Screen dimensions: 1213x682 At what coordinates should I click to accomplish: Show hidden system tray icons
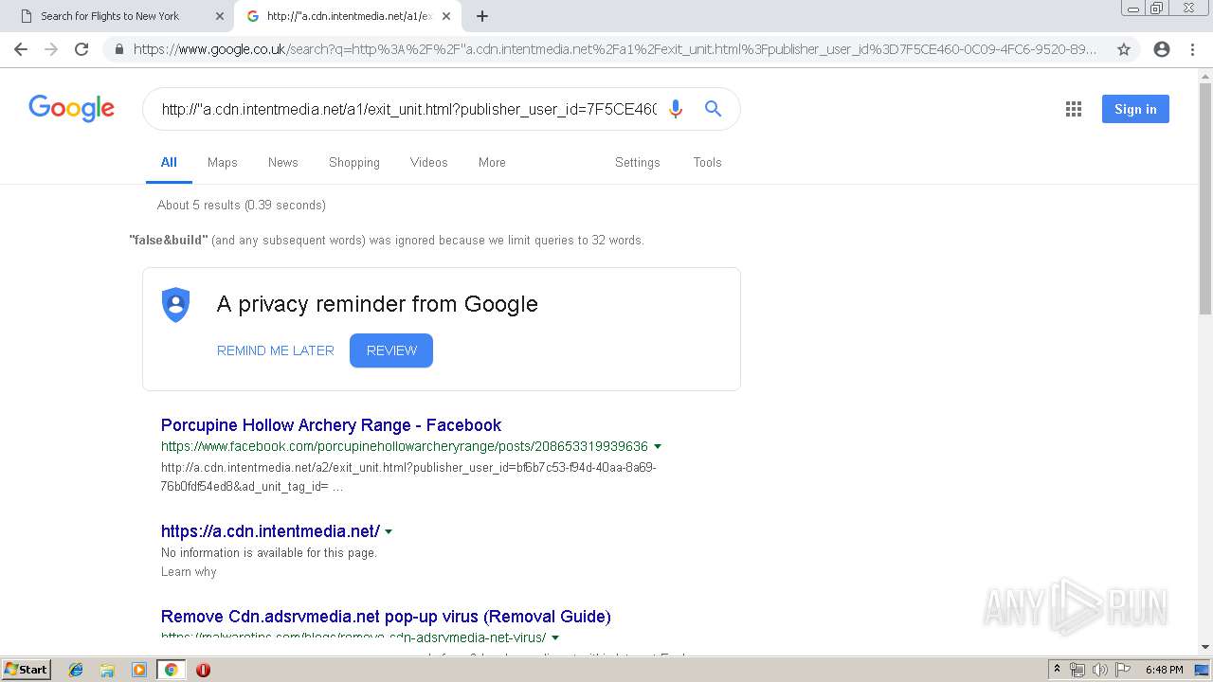point(1057,670)
